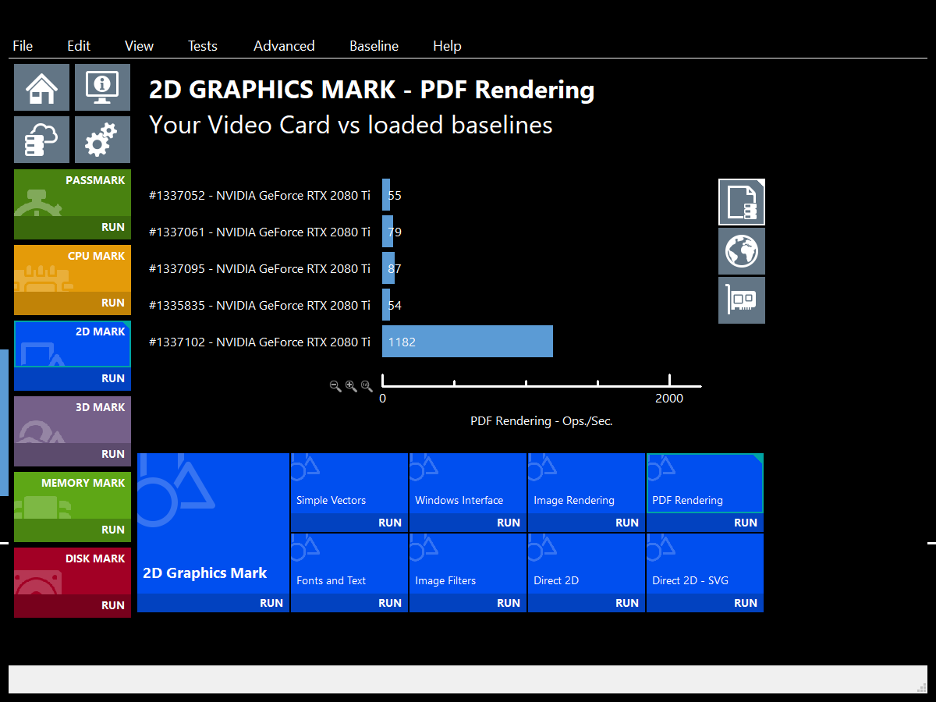This screenshot has height=702, width=936.
Task: Select the Direct 2D test tile
Action: click(587, 564)
